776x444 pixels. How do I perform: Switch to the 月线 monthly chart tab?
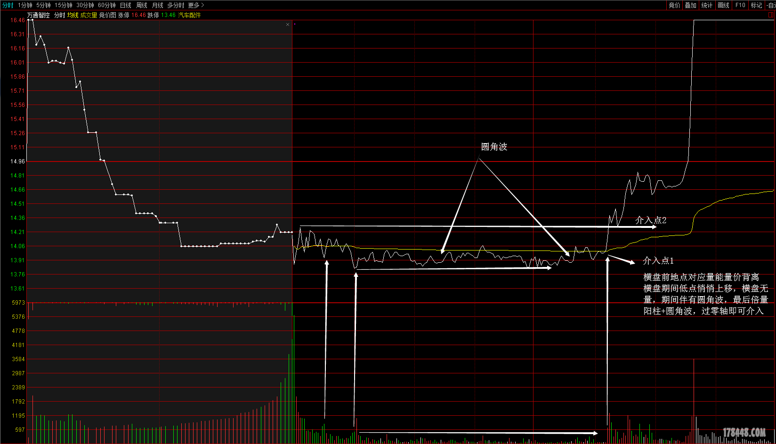coord(158,5)
